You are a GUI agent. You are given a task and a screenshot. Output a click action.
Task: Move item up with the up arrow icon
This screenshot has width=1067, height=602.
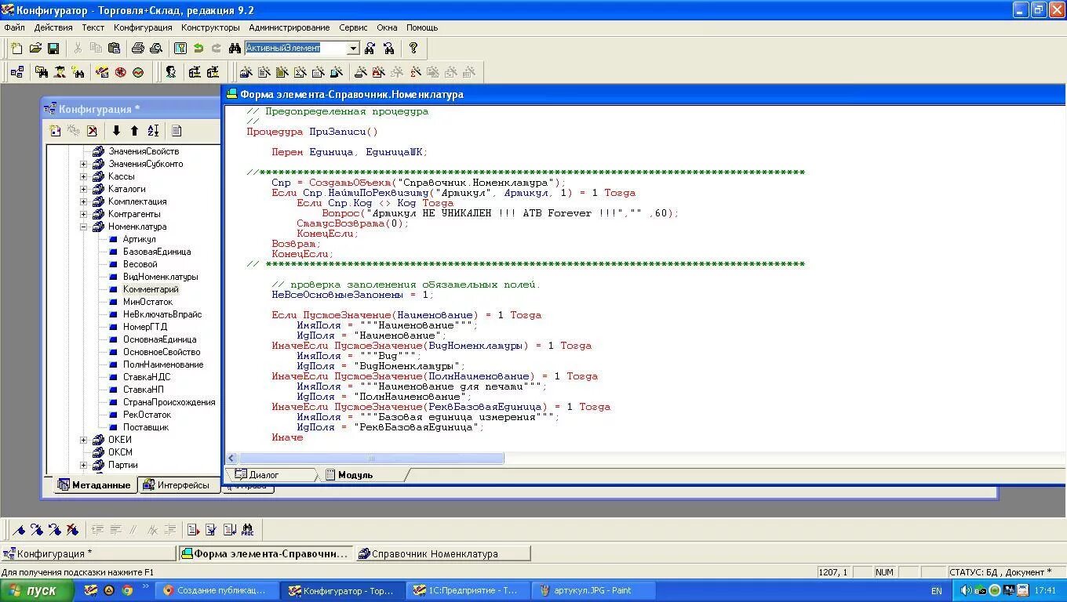click(x=134, y=131)
